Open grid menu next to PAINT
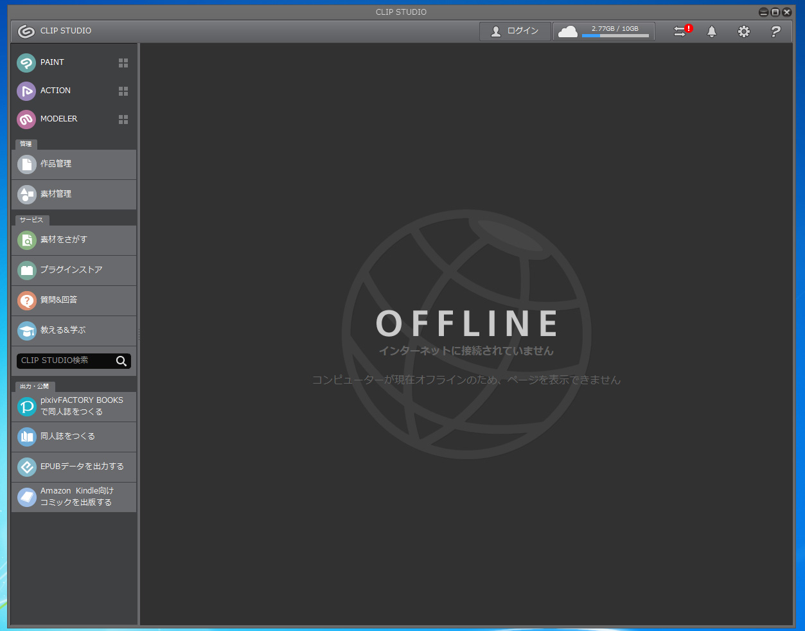The height and width of the screenshot is (631, 805). [x=123, y=63]
